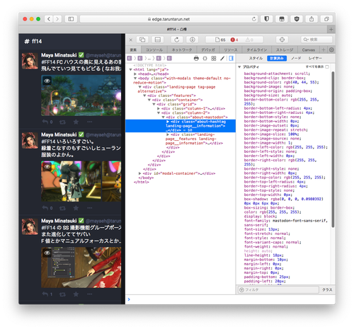This screenshot has width=354, height=329.
Task: Click the edge.taruntarun.net address bar
Action: click(x=169, y=19)
